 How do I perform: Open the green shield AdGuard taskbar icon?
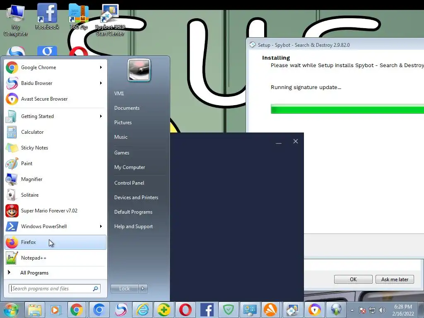pyautogui.click(x=229, y=310)
